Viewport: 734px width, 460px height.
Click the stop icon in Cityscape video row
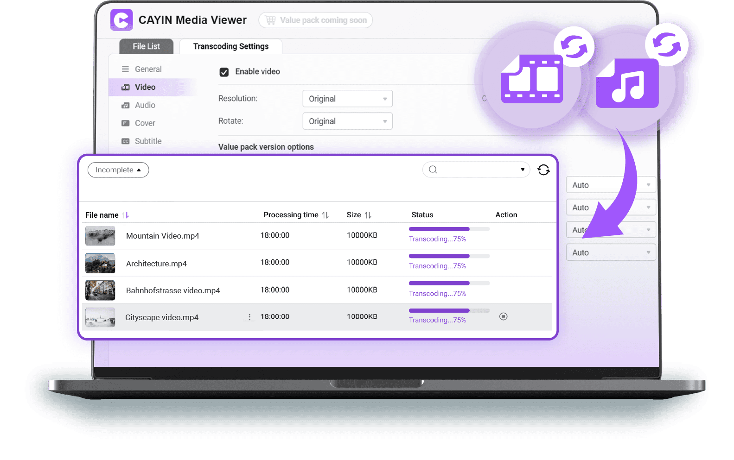tap(503, 316)
